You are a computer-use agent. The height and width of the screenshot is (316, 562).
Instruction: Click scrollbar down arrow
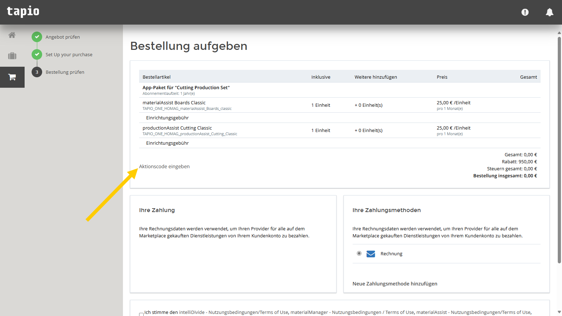tap(559, 312)
